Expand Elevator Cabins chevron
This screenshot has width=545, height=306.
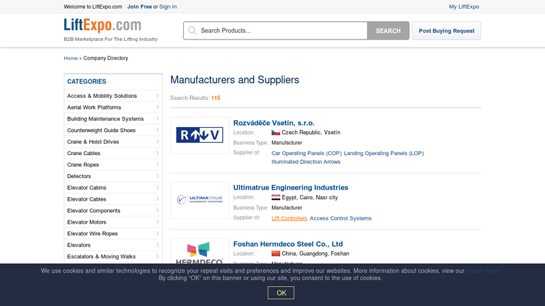[157, 188]
